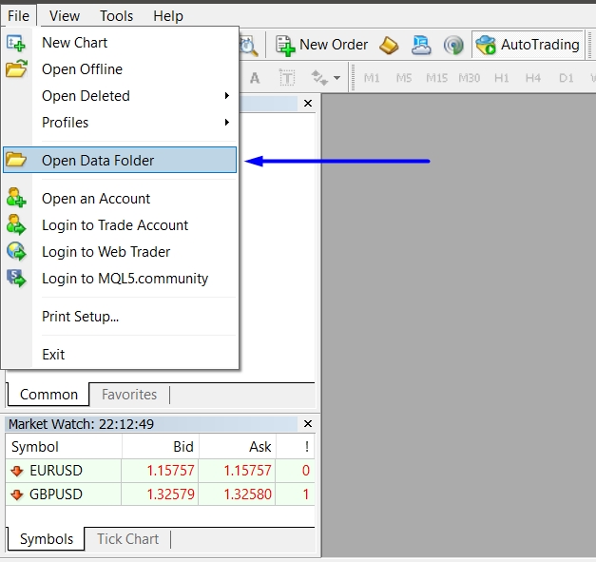The width and height of the screenshot is (596, 562).
Task: Select the GBPUSD symbol row
Action: point(160,494)
